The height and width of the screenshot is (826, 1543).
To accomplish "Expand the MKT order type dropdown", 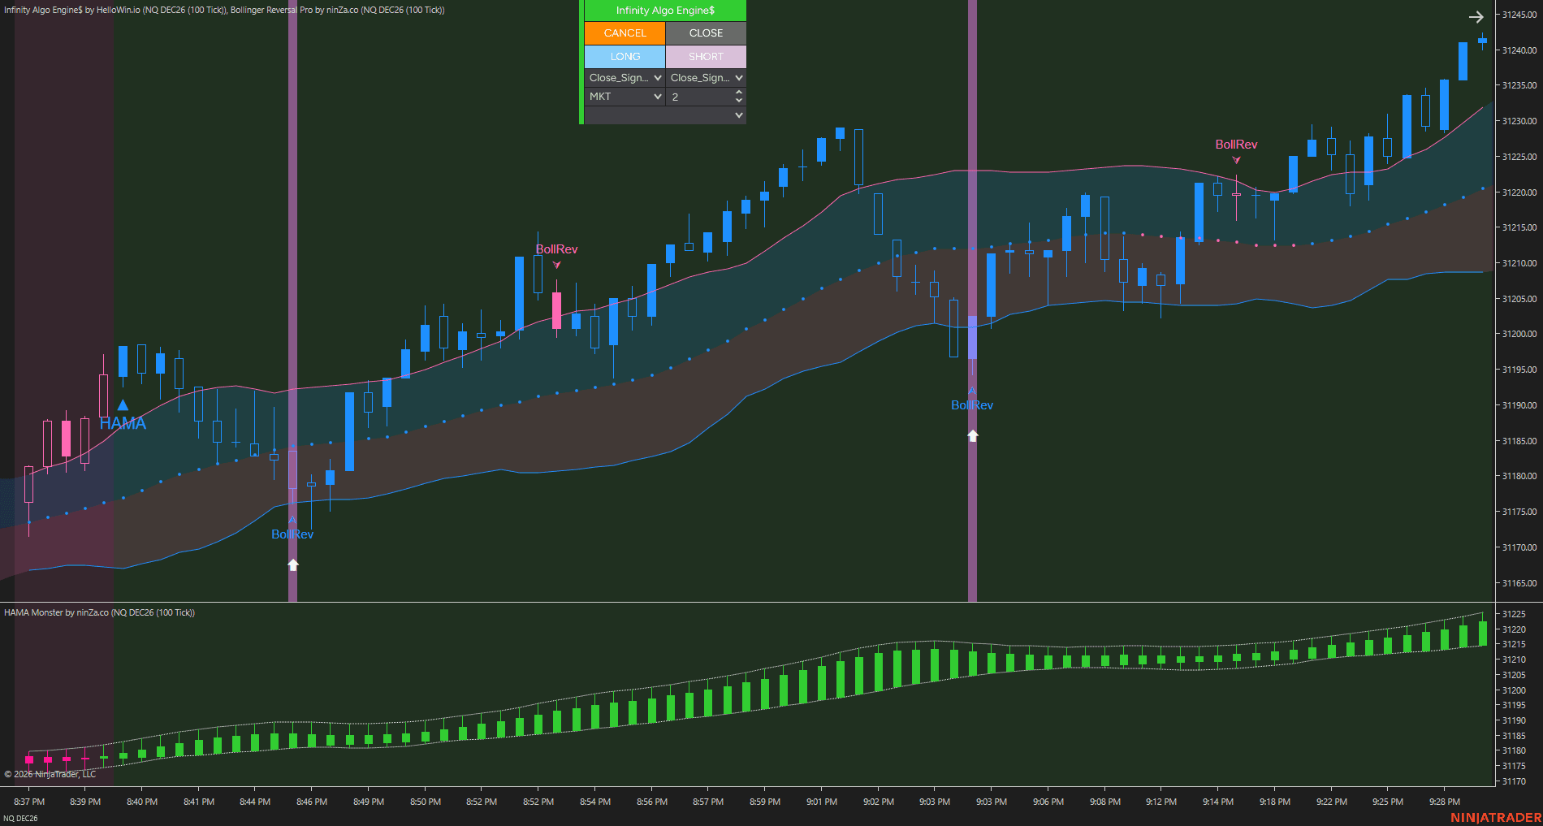I will click(x=625, y=97).
